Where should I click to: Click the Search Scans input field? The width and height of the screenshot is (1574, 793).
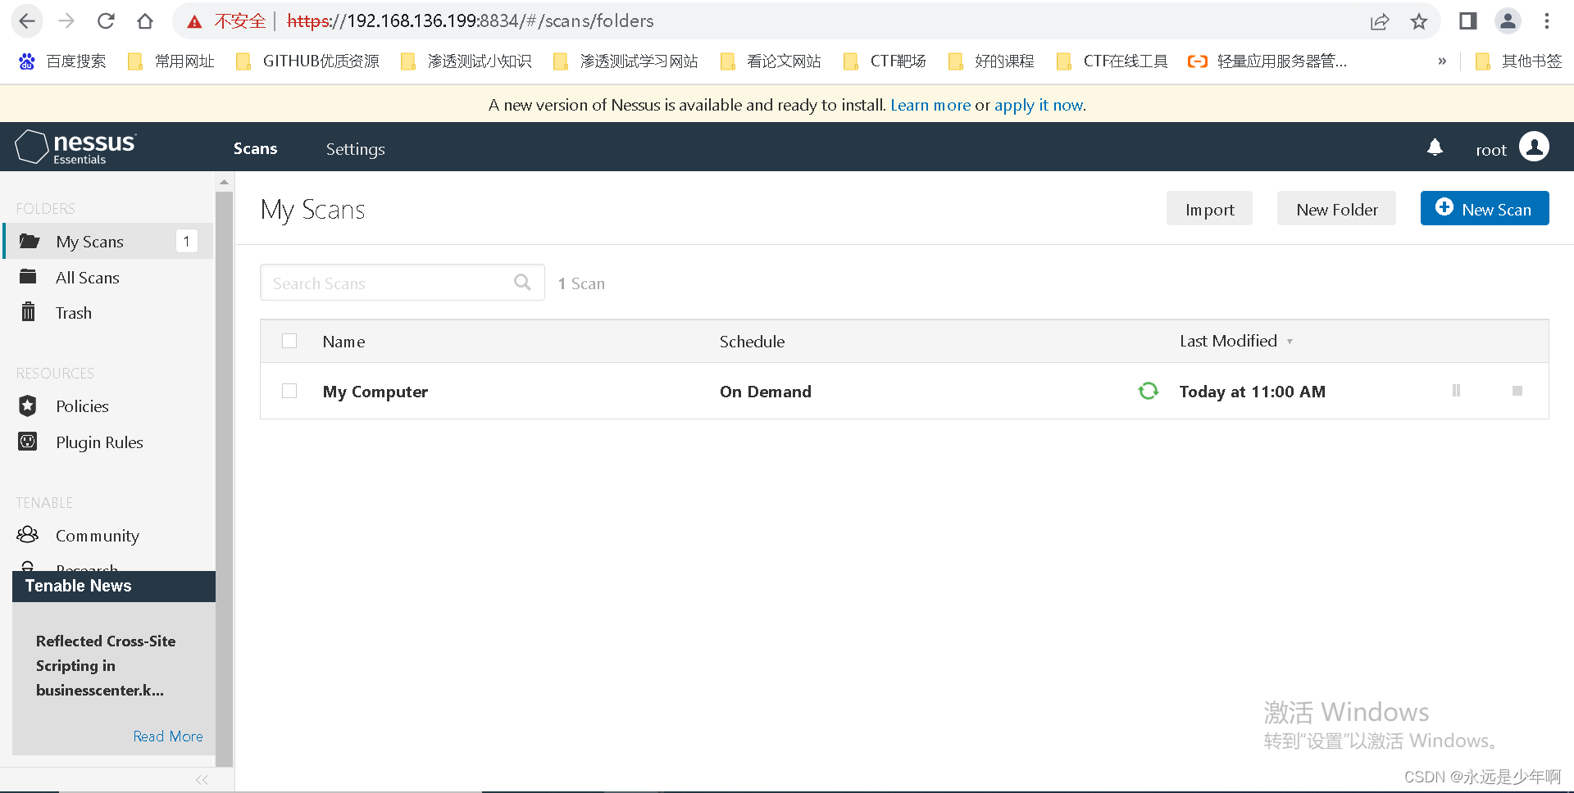click(403, 283)
